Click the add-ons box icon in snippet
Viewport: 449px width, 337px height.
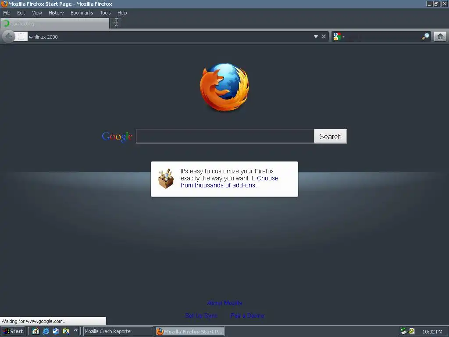(x=166, y=179)
